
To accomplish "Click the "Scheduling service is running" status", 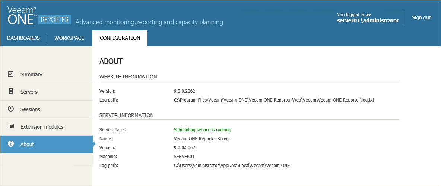I will 202,130.
